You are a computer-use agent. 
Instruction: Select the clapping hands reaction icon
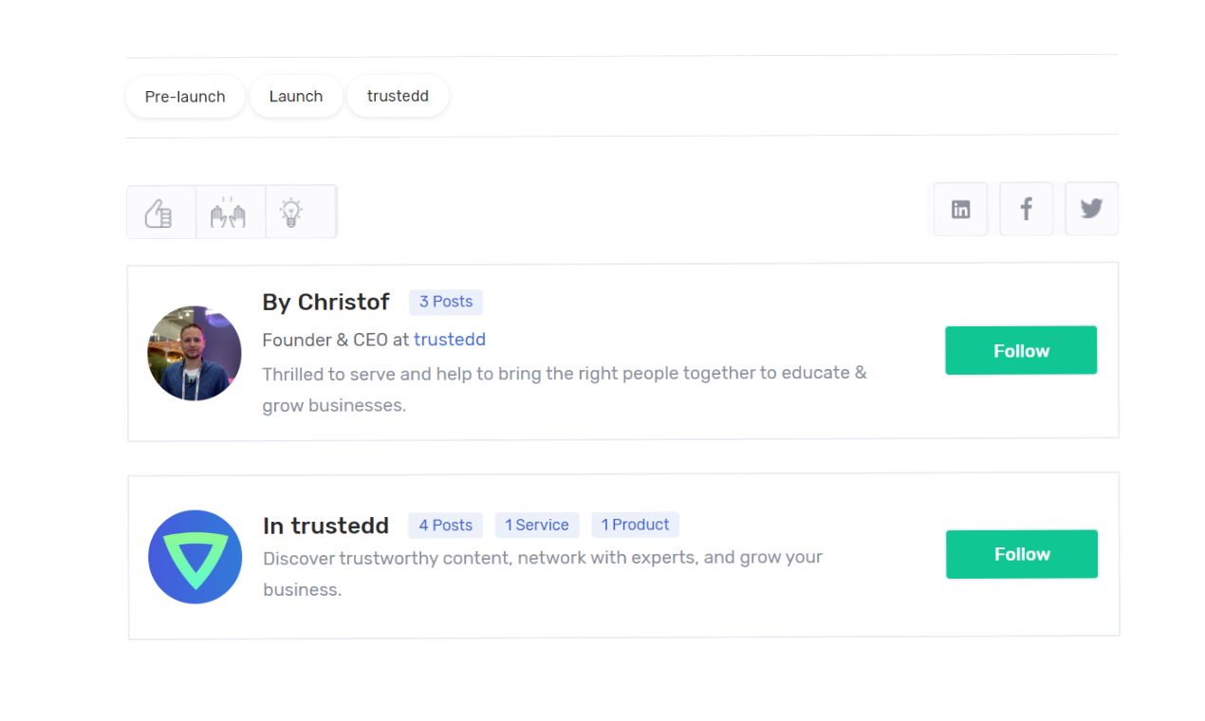tap(231, 211)
